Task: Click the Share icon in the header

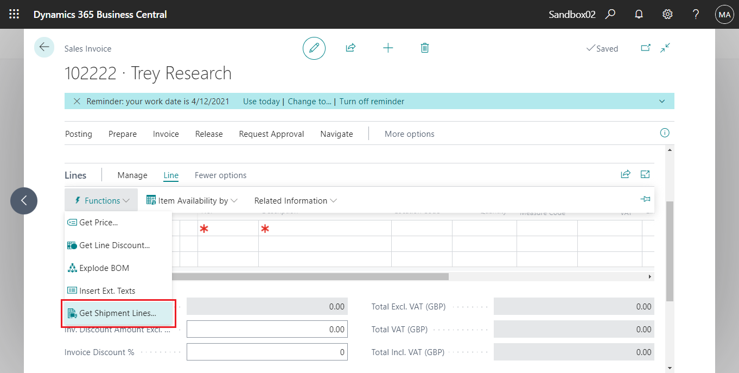Action: pos(351,48)
